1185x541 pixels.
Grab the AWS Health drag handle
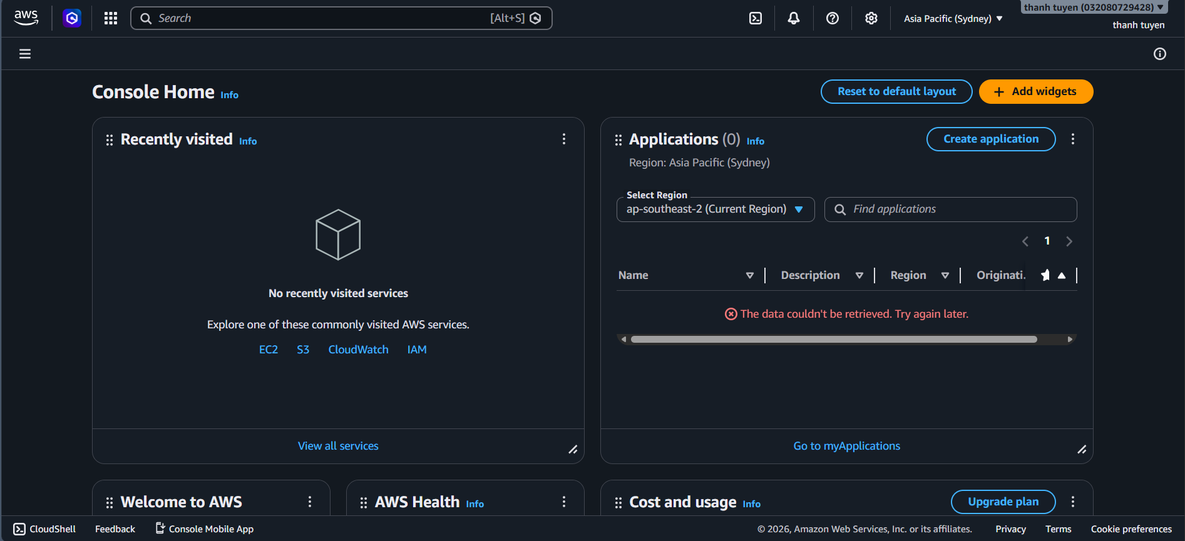pos(364,503)
